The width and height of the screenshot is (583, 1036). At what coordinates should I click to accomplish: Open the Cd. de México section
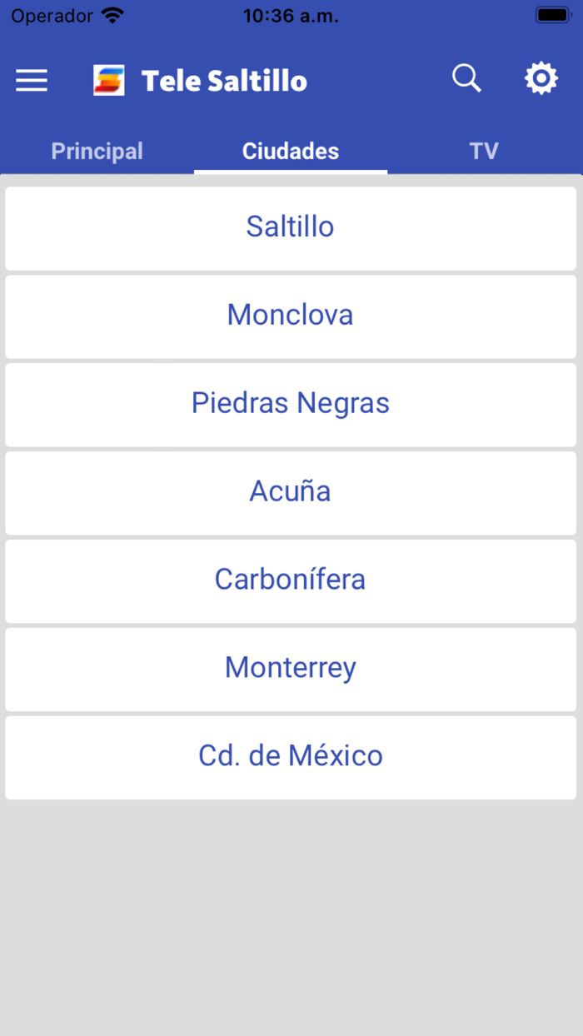pyautogui.click(x=290, y=756)
